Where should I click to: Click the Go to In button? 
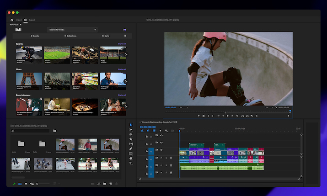[218, 116]
